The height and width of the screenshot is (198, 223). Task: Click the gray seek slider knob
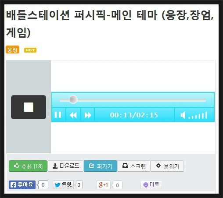click(x=73, y=99)
